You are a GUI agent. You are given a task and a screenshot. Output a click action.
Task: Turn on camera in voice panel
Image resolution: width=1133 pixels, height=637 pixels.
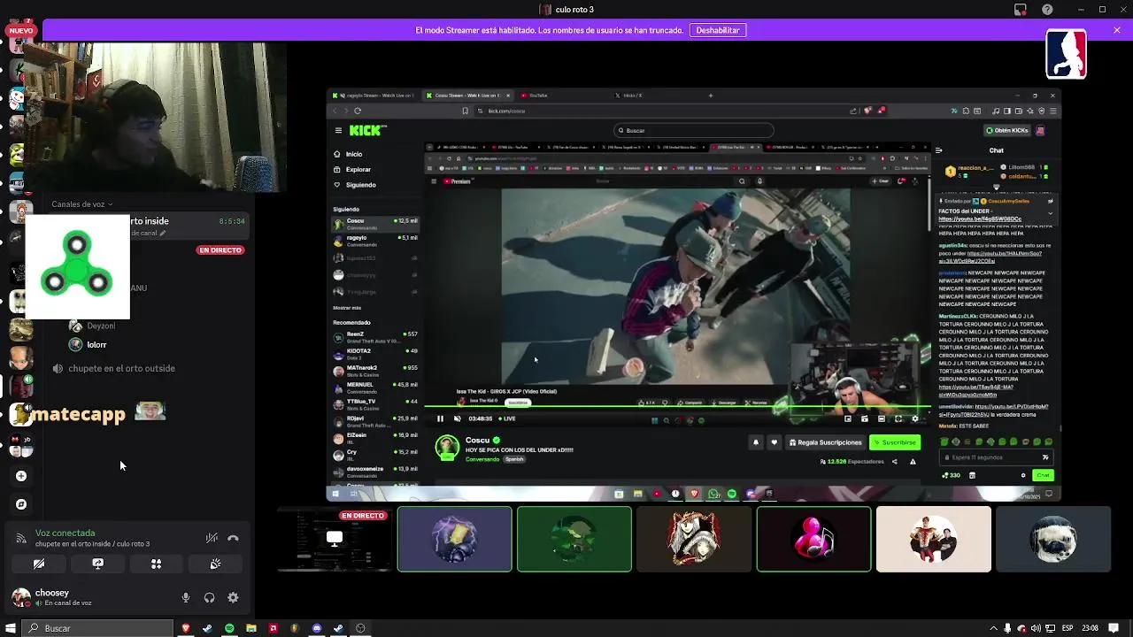(x=39, y=564)
